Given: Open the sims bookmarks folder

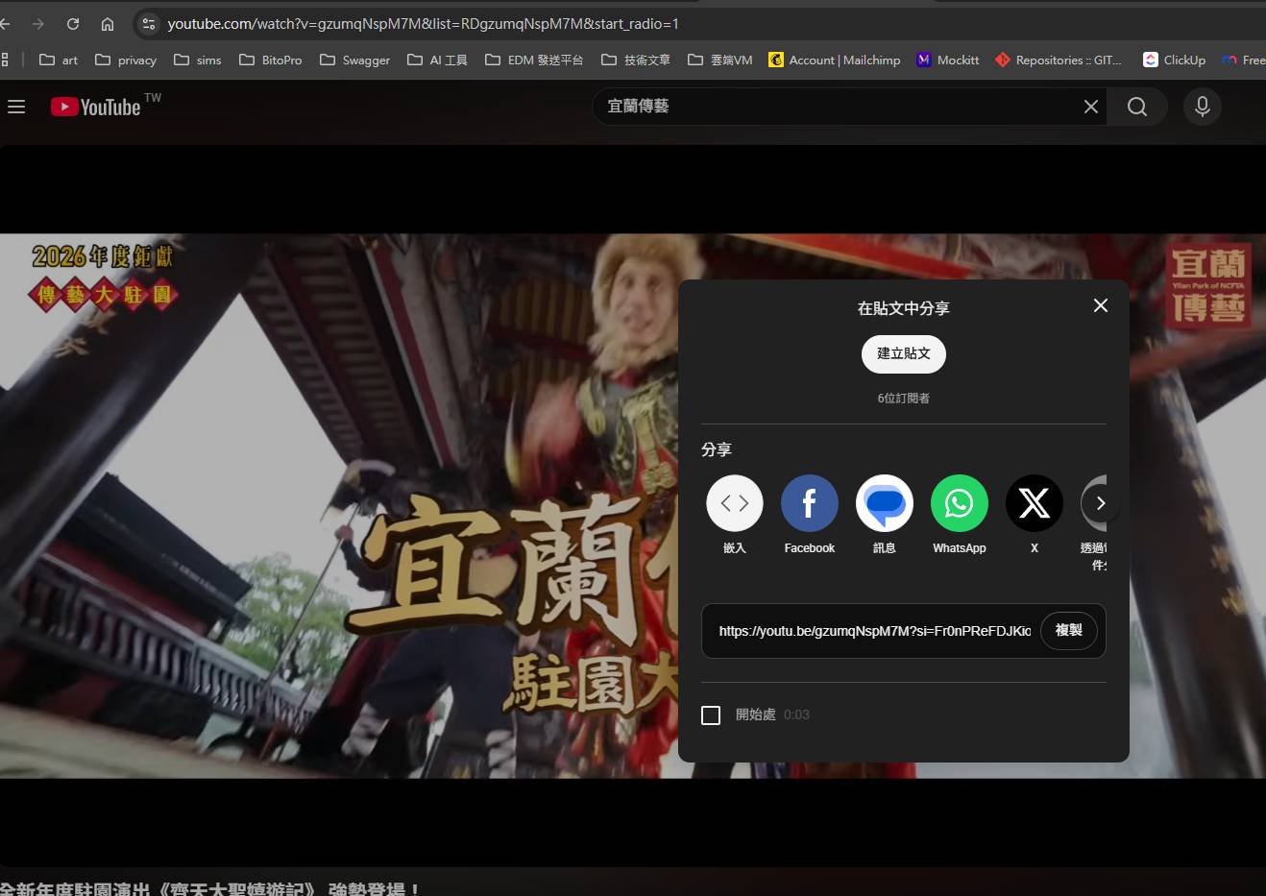Looking at the screenshot, I should pyautogui.click(x=198, y=60).
